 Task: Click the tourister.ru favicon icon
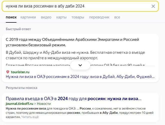pyautogui.click(x=8, y=72)
